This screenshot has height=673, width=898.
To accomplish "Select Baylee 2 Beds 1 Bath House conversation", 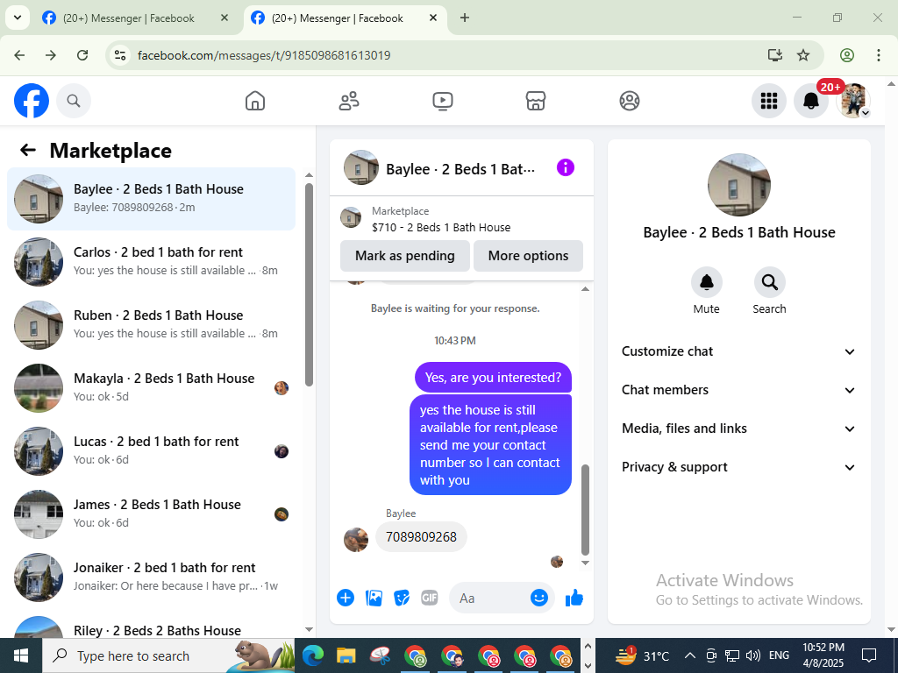I will [151, 199].
